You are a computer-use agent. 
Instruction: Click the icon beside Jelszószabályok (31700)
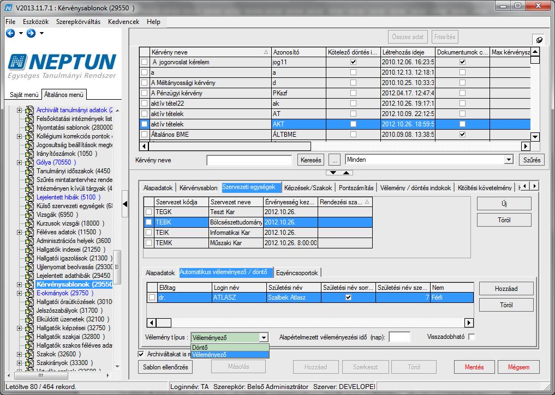[29, 311]
